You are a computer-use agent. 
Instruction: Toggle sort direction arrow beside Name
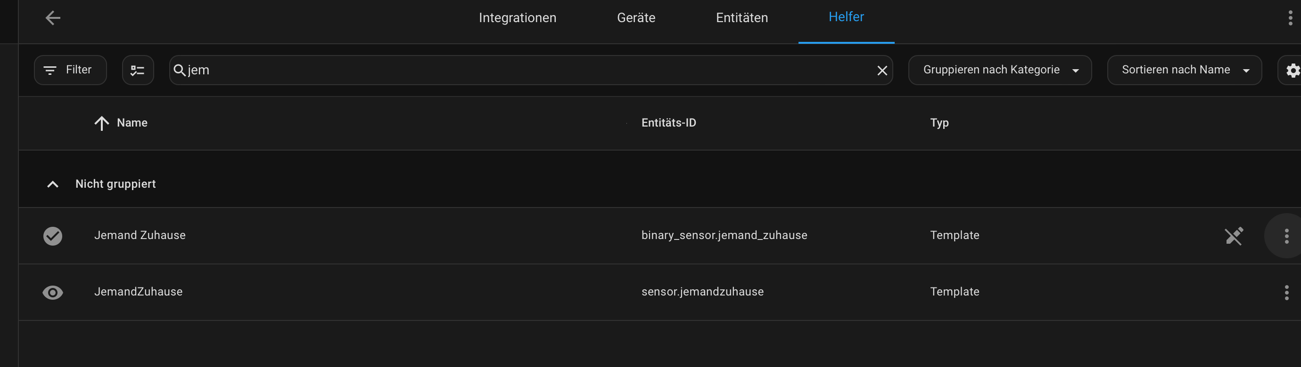pyautogui.click(x=101, y=123)
